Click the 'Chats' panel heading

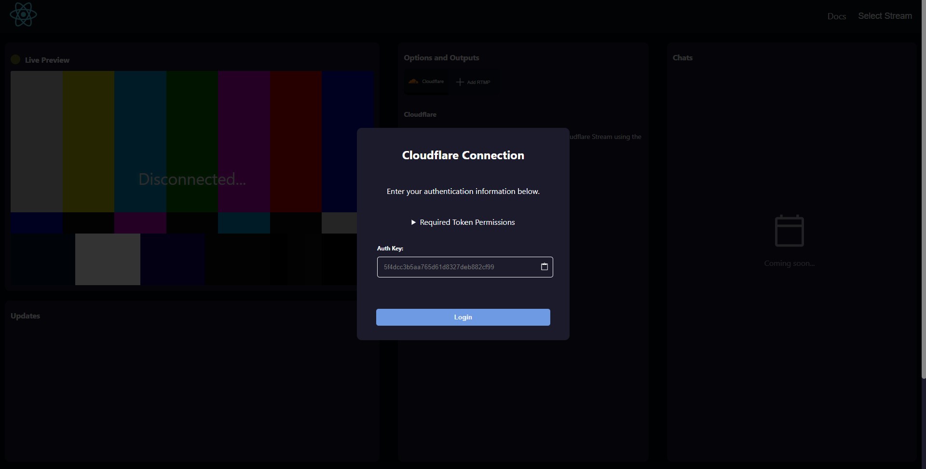pyautogui.click(x=682, y=58)
